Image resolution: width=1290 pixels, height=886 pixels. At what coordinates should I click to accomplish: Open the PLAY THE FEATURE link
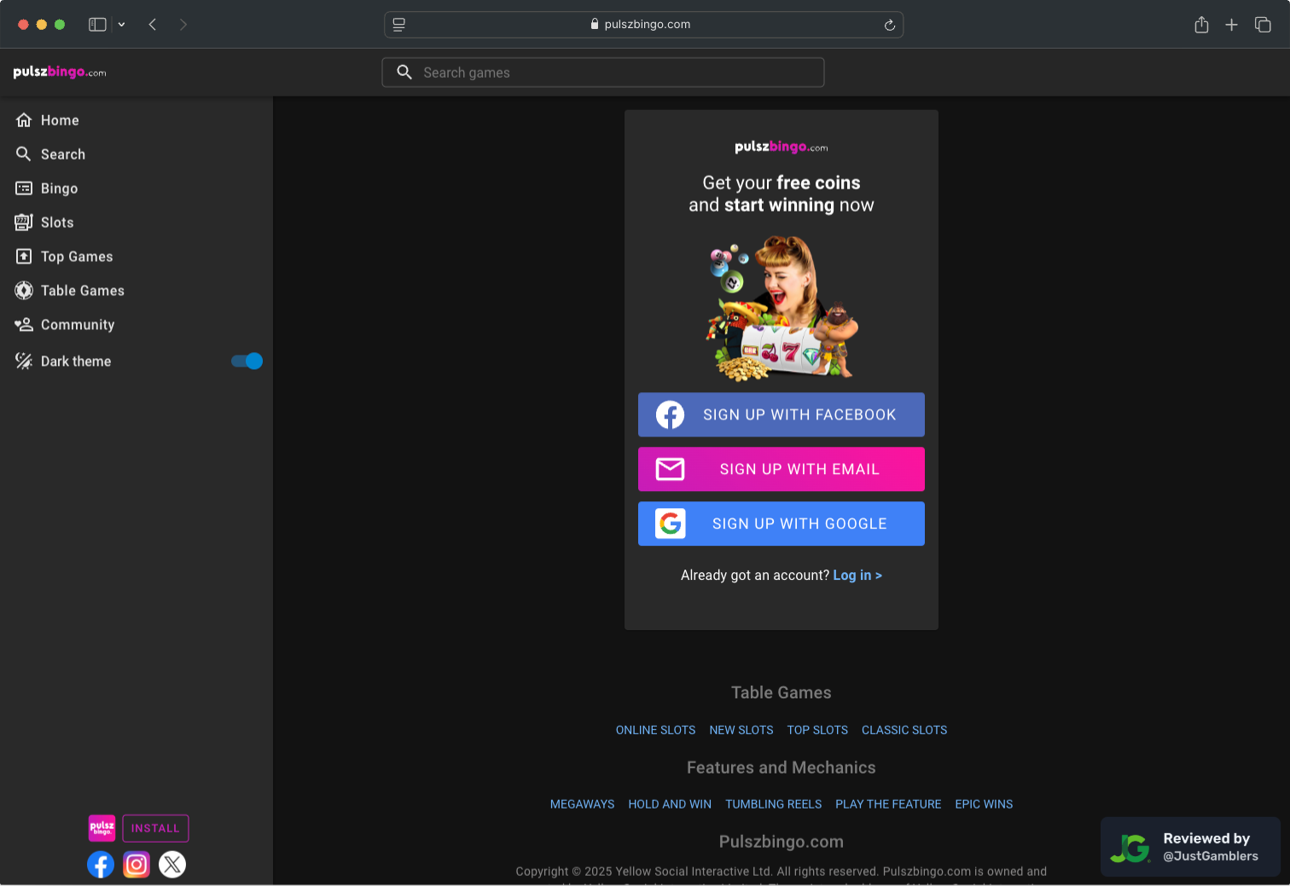888,804
